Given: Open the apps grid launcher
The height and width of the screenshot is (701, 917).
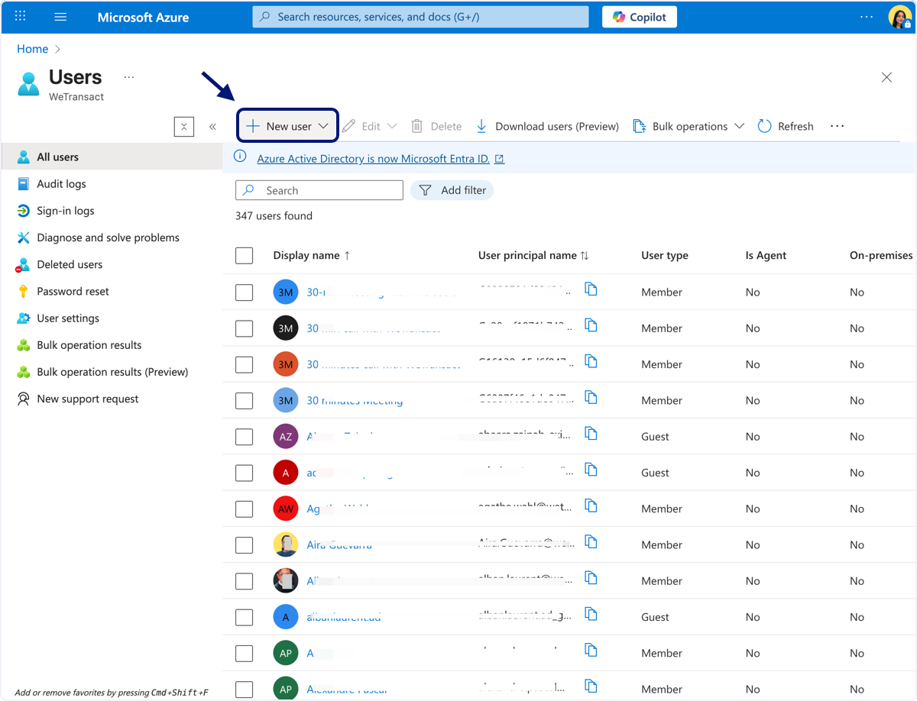Looking at the screenshot, I should [x=21, y=16].
